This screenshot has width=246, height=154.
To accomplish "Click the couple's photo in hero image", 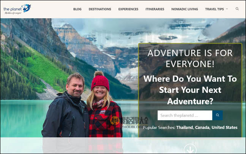I will (82, 105).
